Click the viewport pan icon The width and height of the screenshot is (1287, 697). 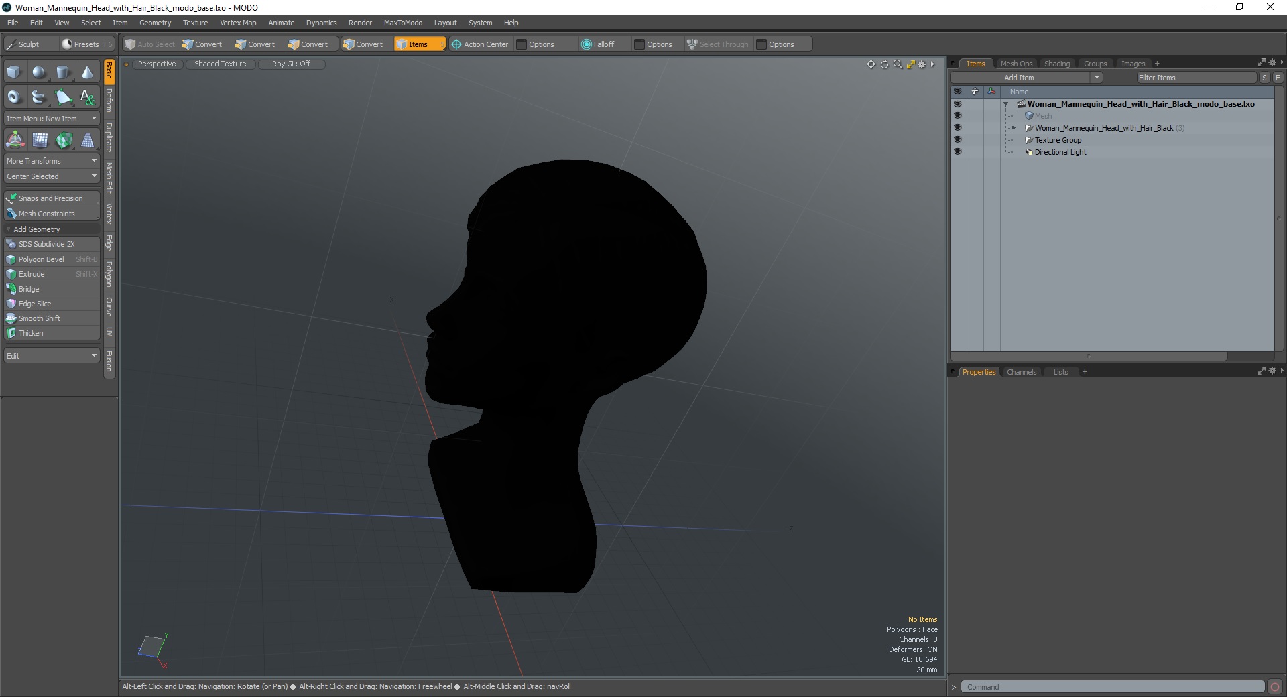coord(871,64)
